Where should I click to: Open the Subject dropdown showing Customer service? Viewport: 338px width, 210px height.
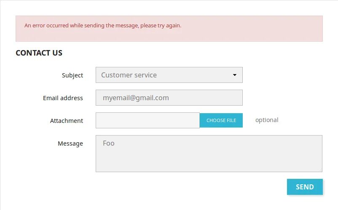169,75
